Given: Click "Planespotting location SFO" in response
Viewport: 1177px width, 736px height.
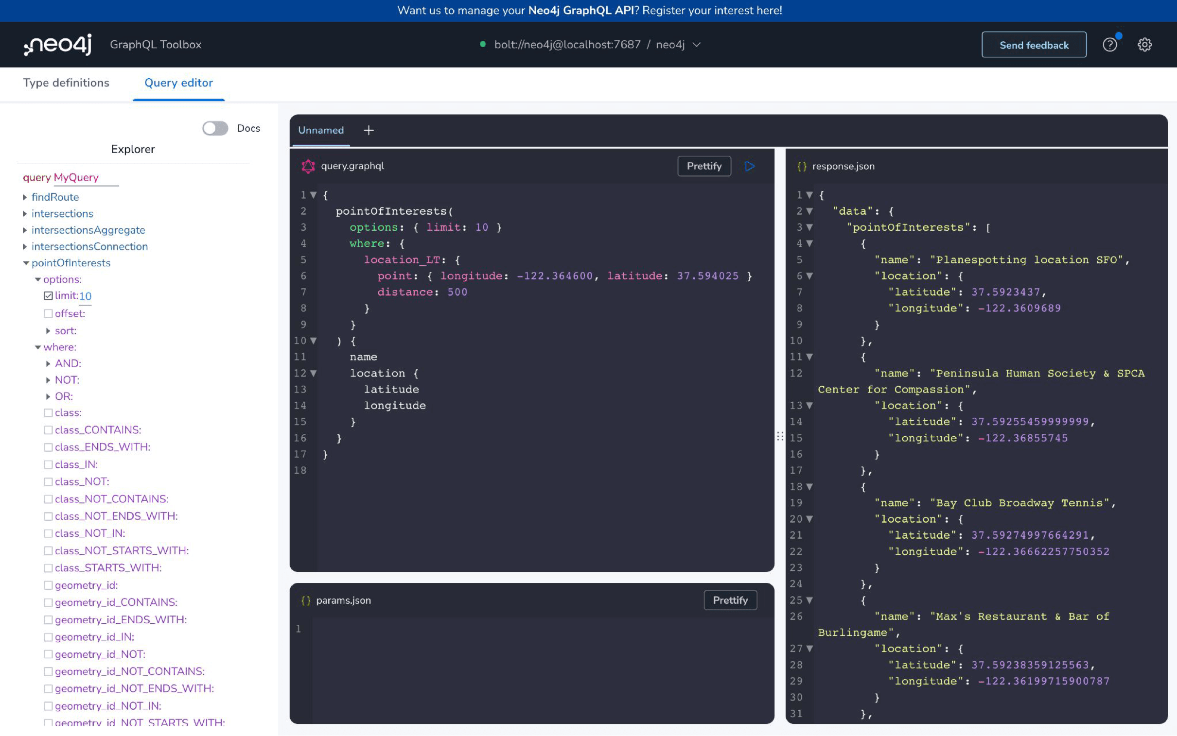Looking at the screenshot, I should tap(1029, 260).
